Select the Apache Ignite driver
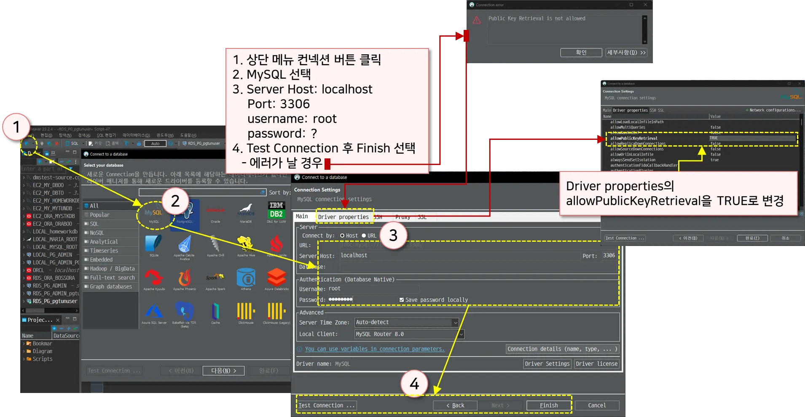The width and height of the screenshot is (805, 417). pos(276,246)
